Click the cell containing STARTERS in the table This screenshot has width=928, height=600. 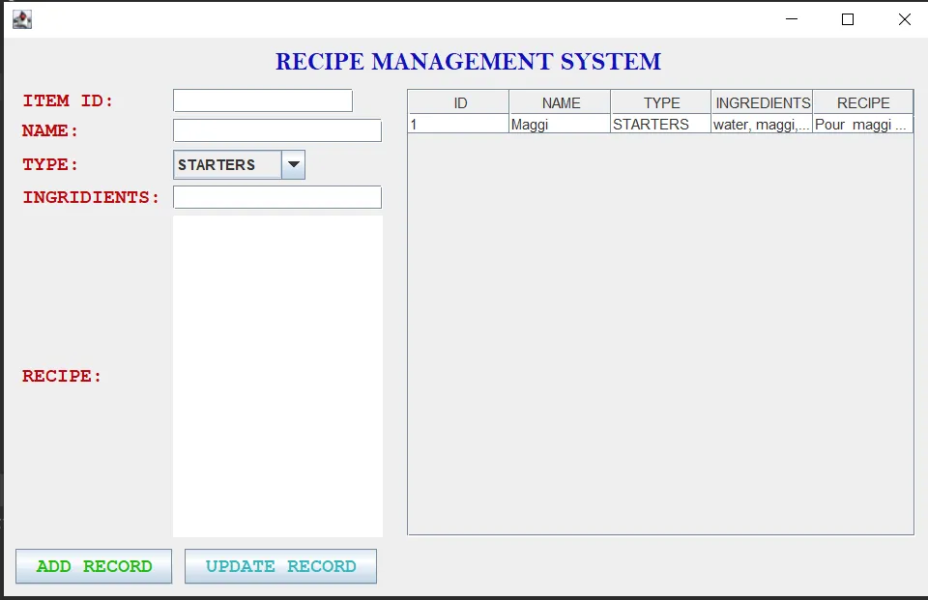(659, 124)
